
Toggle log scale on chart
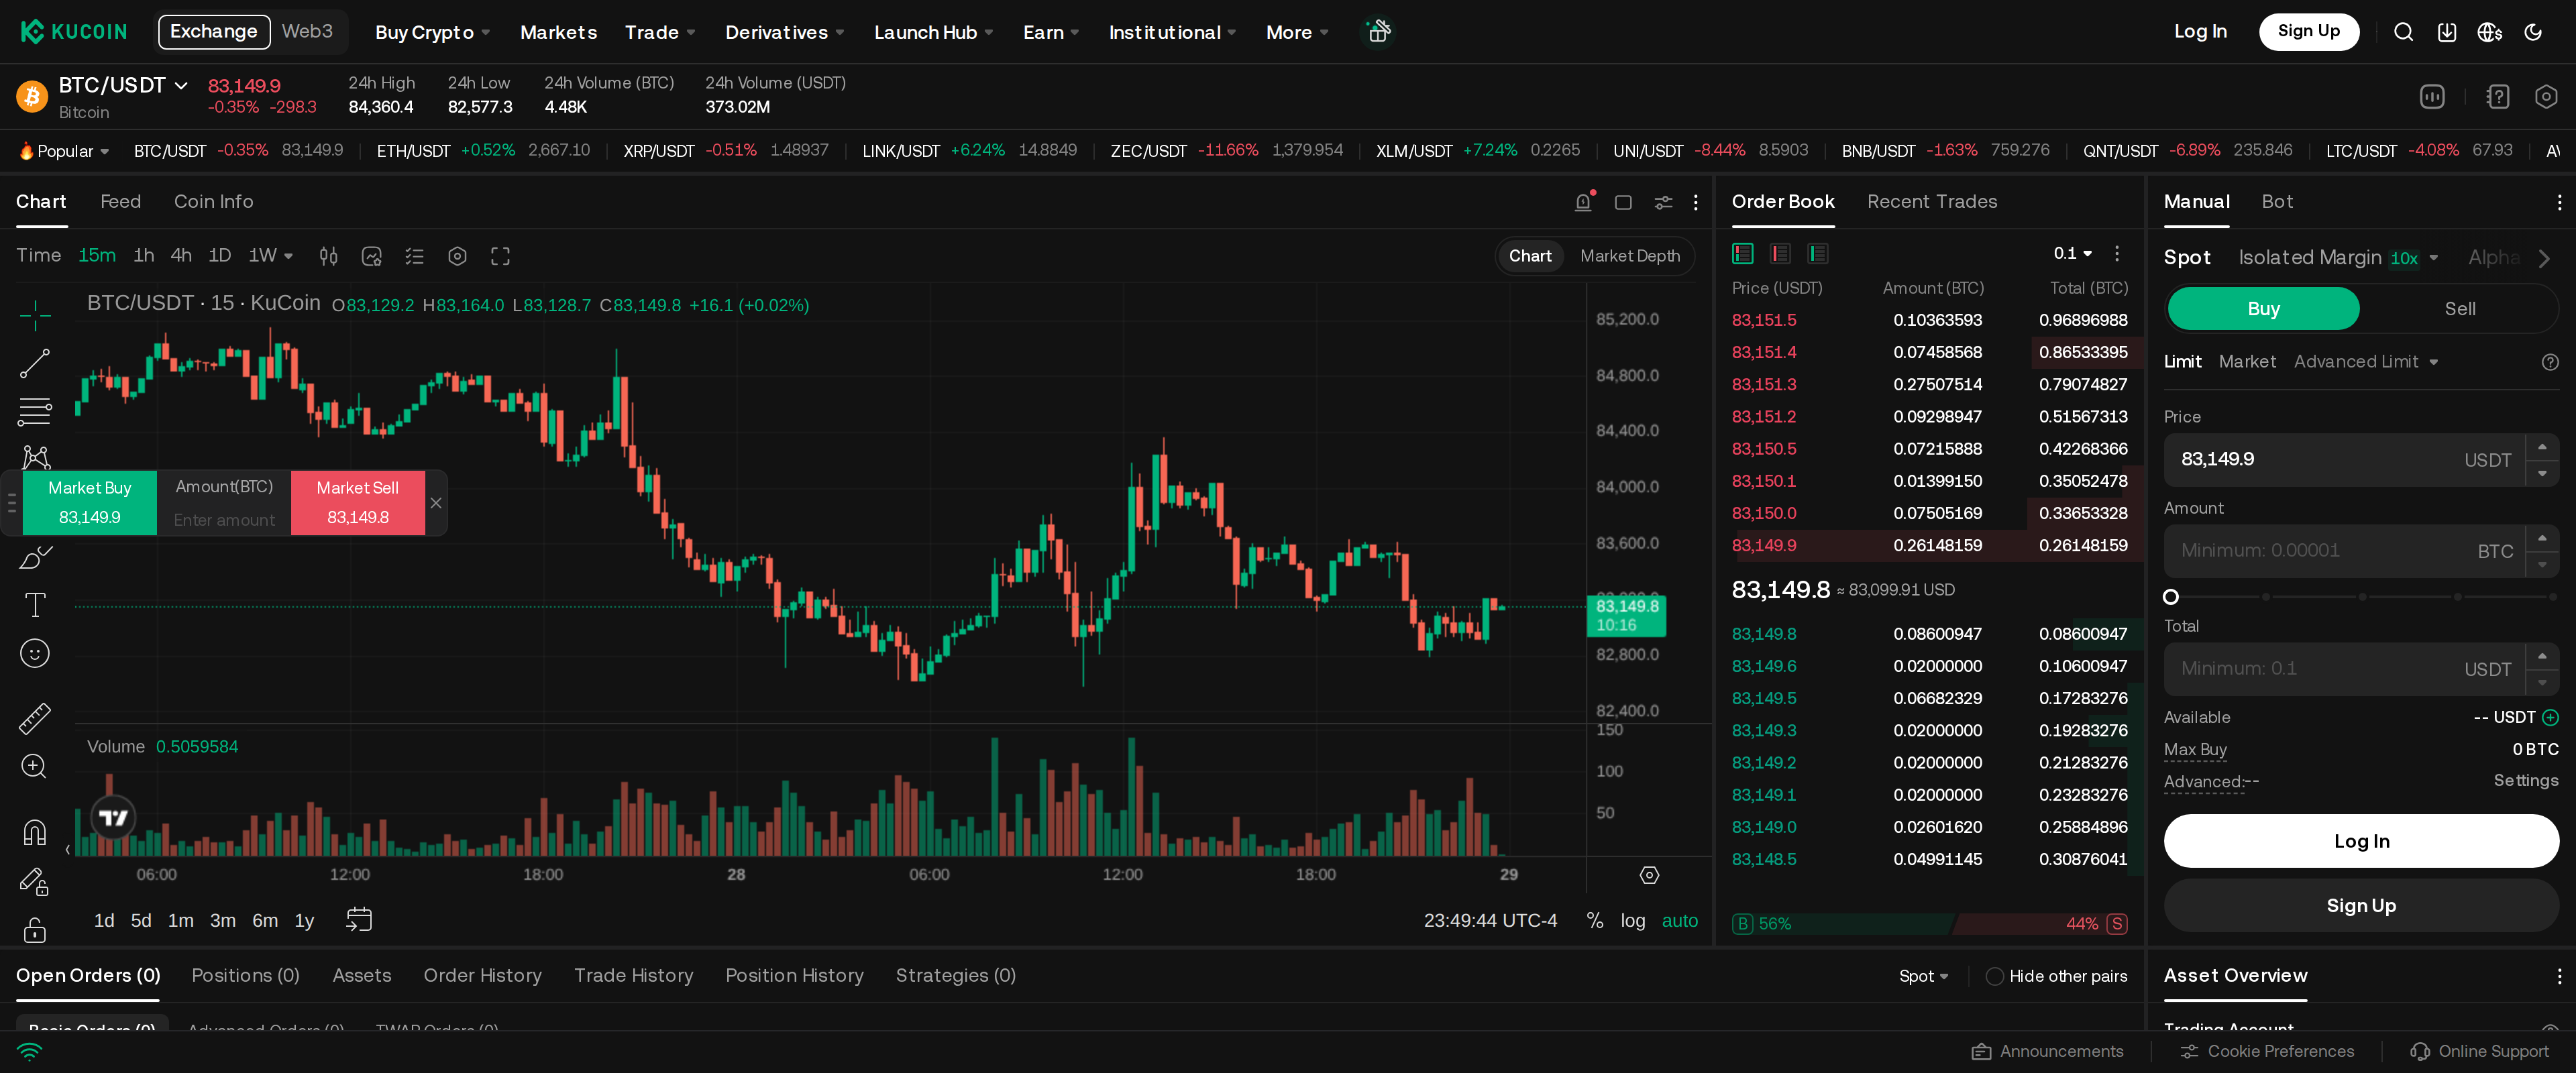(x=1632, y=920)
